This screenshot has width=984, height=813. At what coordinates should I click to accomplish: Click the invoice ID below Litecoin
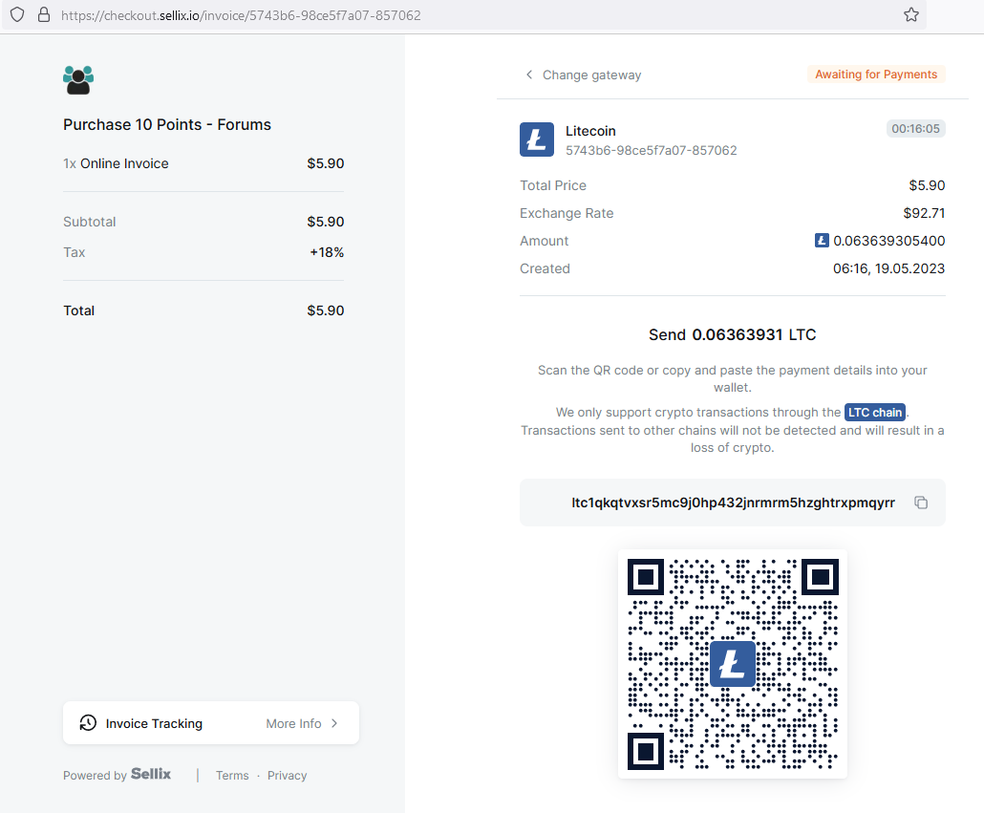pos(651,151)
